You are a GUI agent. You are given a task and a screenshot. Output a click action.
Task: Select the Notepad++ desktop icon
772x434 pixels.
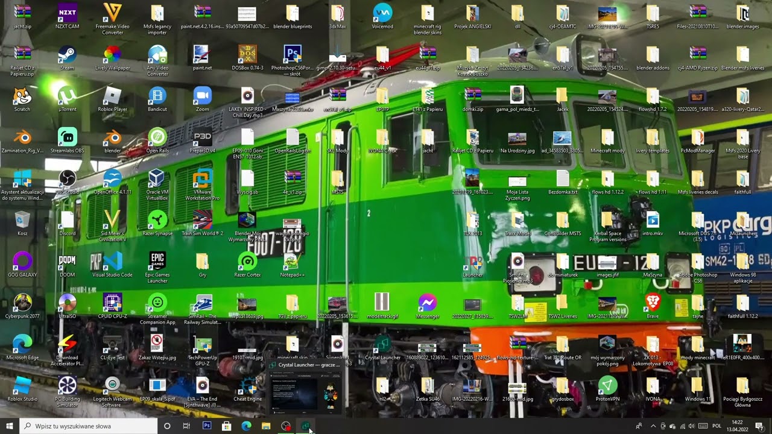coord(293,265)
